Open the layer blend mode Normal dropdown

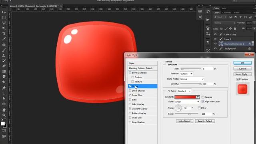(225, 23)
